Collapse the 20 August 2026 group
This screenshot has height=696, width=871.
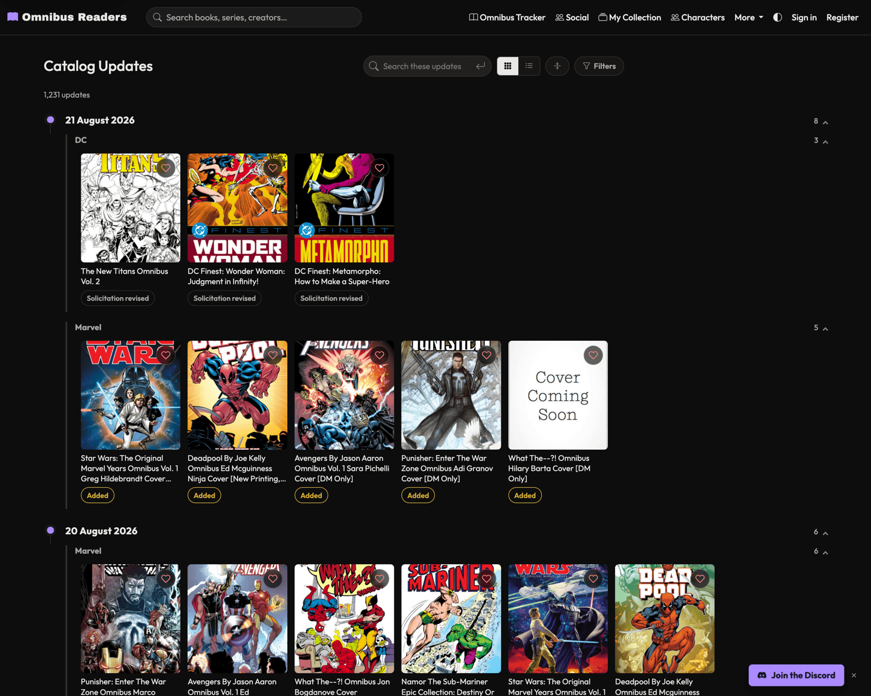(825, 533)
